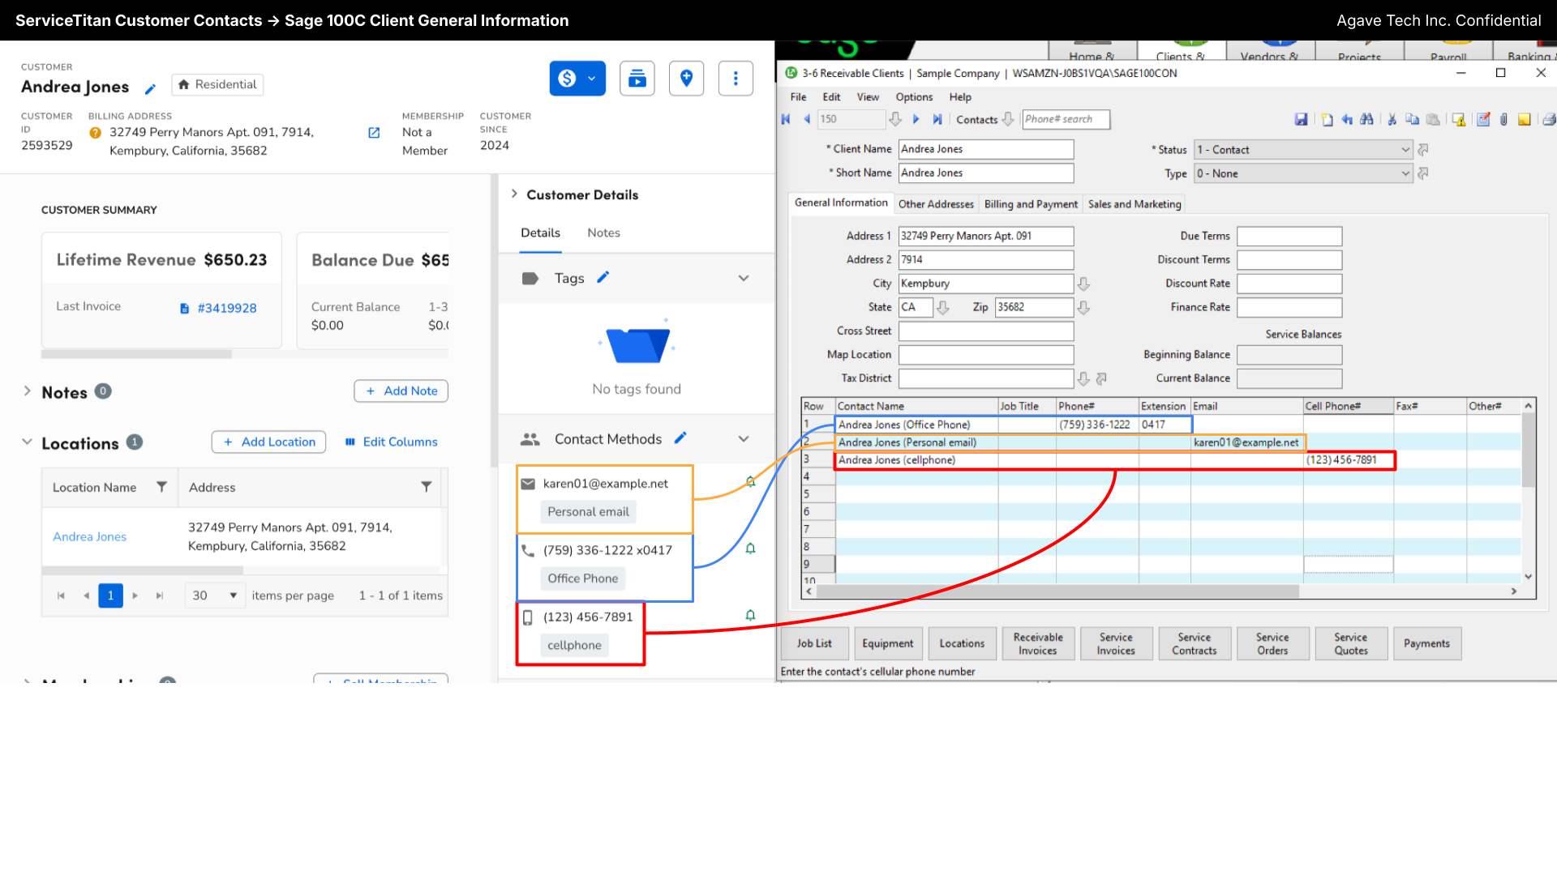The height and width of the screenshot is (875, 1557).
Task: Open billing address external link icon
Action: point(374,133)
